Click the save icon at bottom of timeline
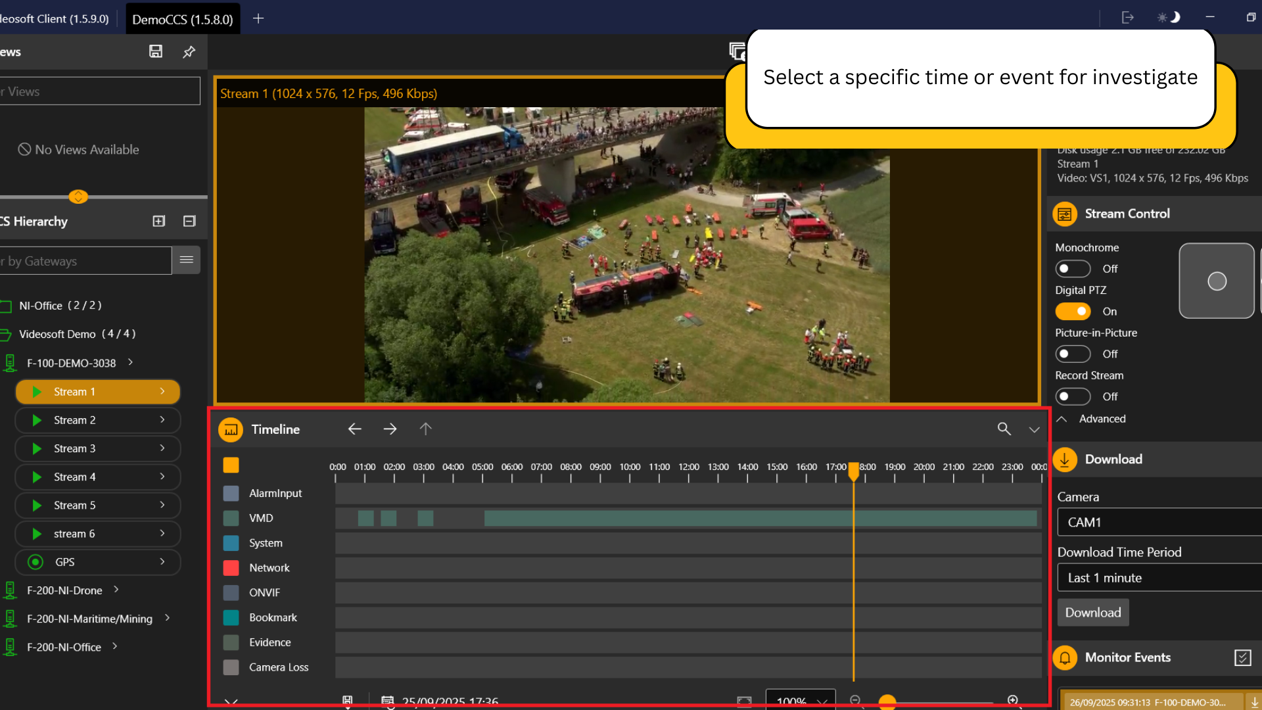The height and width of the screenshot is (710, 1262). point(348,701)
